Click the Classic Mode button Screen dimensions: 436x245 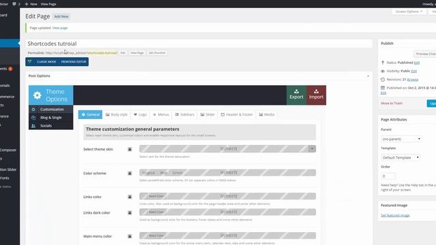46,62
